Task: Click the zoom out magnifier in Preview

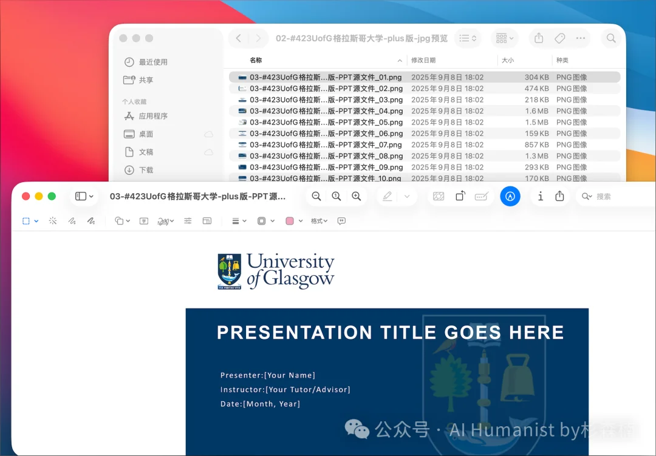Action: [316, 196]
